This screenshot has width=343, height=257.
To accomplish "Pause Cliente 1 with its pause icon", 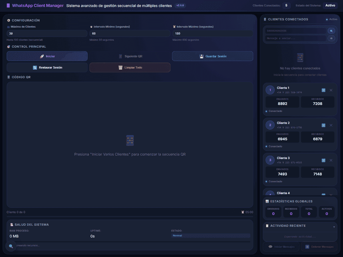I will (x=324, y=90).
